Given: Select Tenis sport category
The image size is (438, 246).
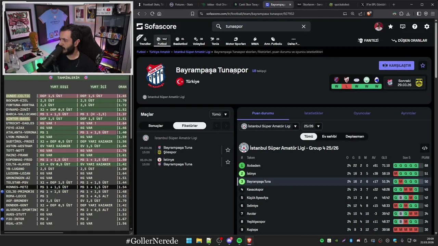Looking at the screenshot, I should click(215, 41).
